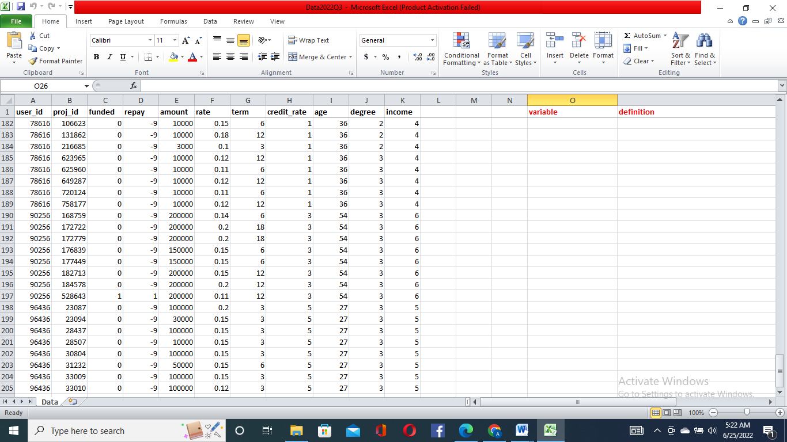Click the Paste clipboard icon

(x=14, y=41)
